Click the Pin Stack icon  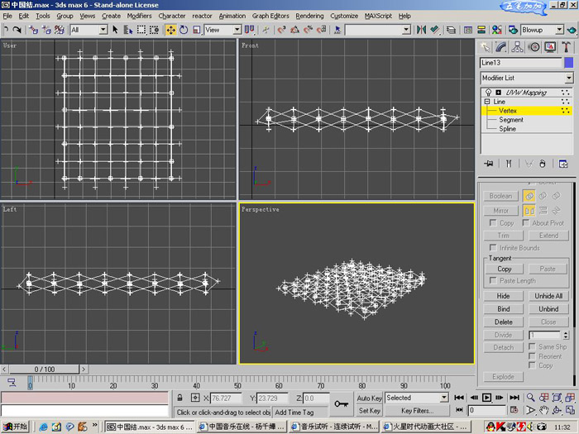[489, 164]
